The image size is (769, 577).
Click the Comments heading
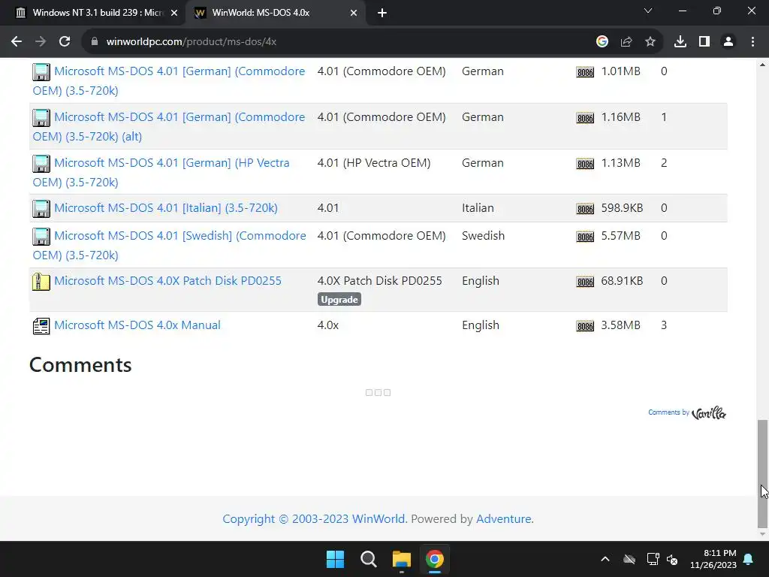(80, 365)
